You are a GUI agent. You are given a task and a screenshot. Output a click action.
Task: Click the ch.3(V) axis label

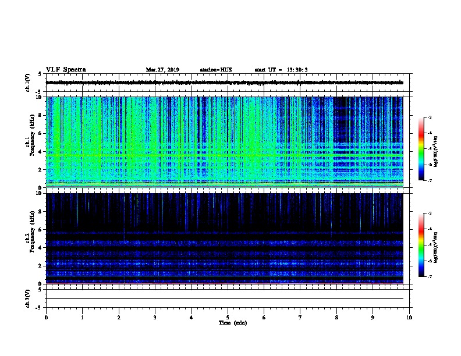click(x=28, y=298)
